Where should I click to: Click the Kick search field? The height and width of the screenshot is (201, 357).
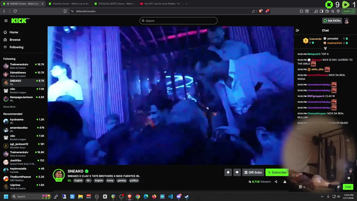pos(178,21)
